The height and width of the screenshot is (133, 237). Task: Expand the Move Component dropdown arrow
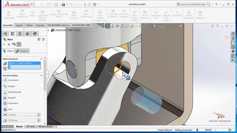(86, 21)
